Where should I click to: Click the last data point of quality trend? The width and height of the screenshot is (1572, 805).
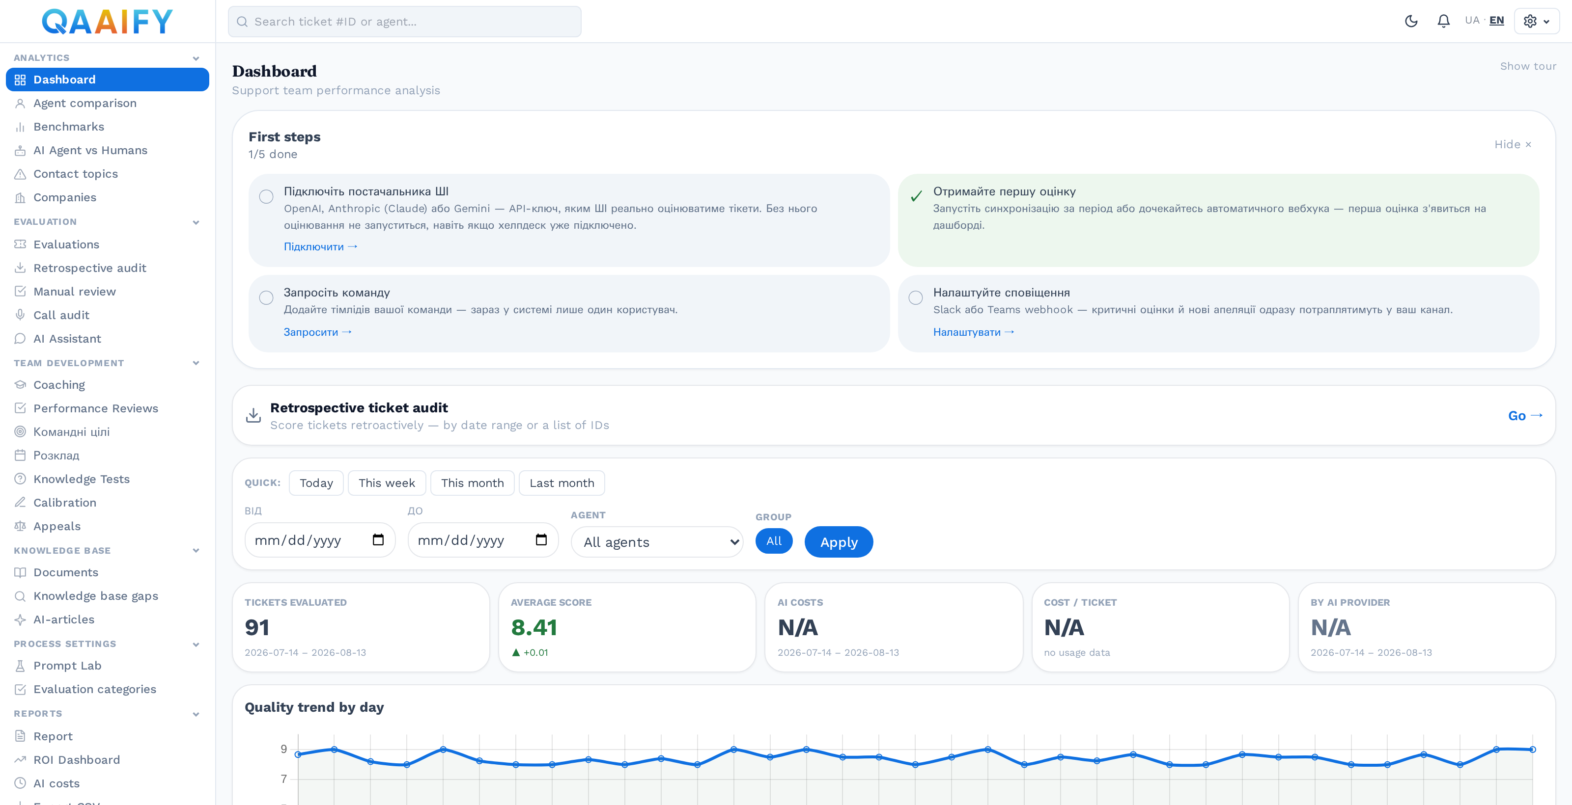pos(1532,750)
